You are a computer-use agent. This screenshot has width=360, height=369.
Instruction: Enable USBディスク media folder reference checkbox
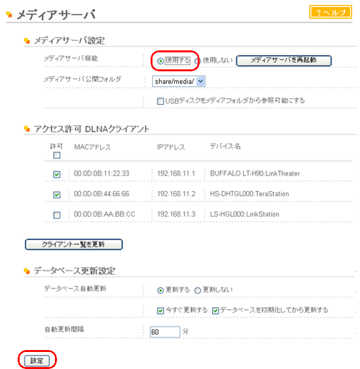[x=160, y=101]
